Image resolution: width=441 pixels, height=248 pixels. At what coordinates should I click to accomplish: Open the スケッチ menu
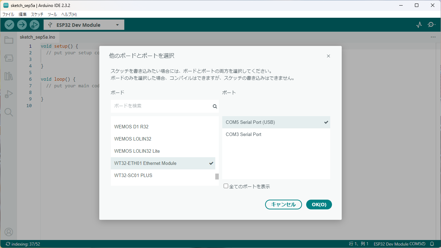click(x=37, y=14)
